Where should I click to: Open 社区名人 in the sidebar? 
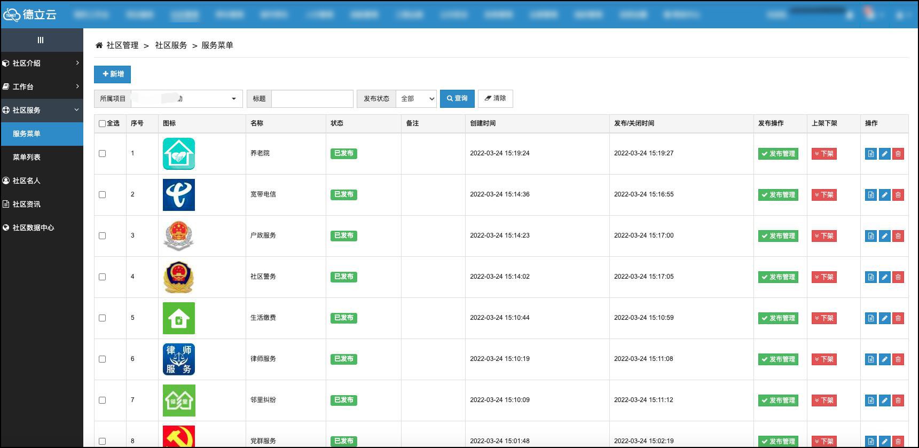pos(42,180)
